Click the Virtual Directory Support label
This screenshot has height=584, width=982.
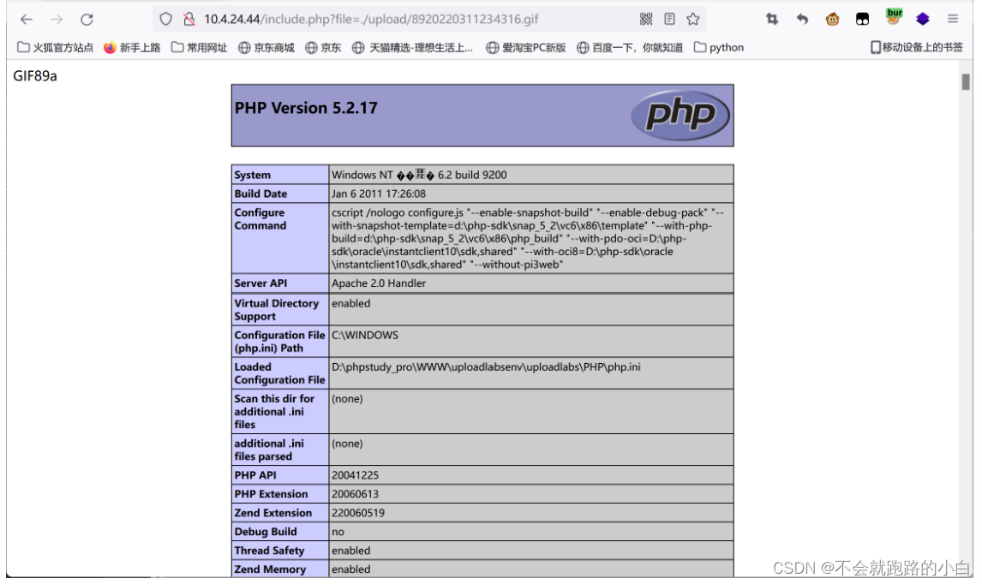276,310
